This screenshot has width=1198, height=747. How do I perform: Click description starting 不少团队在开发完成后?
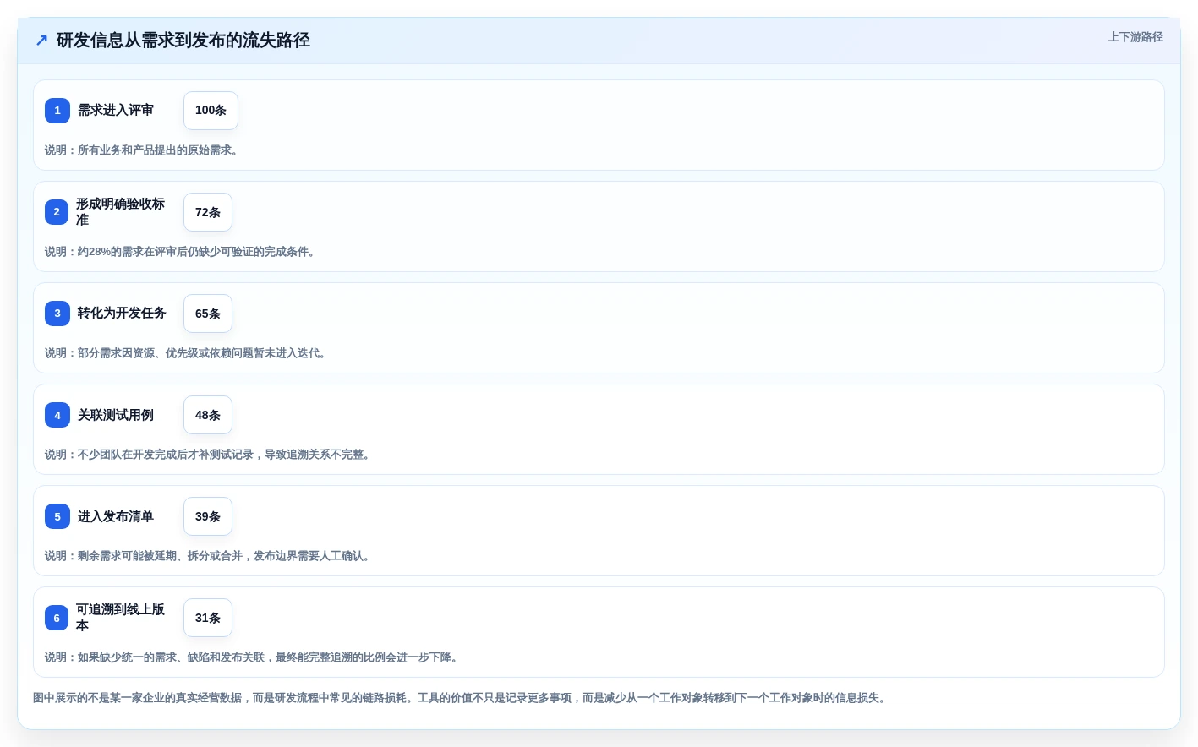point(209,455)
